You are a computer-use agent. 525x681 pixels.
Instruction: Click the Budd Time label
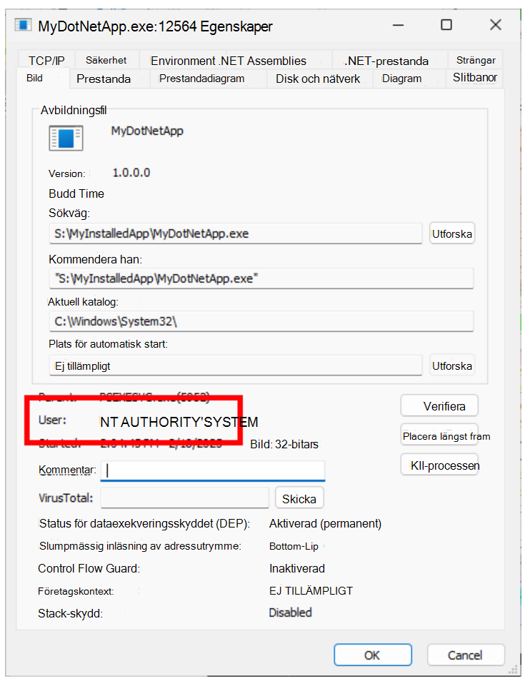tap(76, 193)
